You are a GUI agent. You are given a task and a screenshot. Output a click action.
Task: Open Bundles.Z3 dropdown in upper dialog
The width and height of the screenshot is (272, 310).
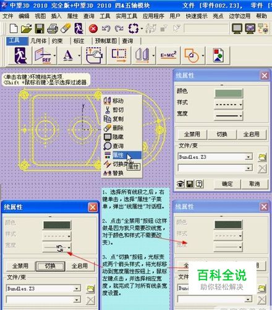249,157
